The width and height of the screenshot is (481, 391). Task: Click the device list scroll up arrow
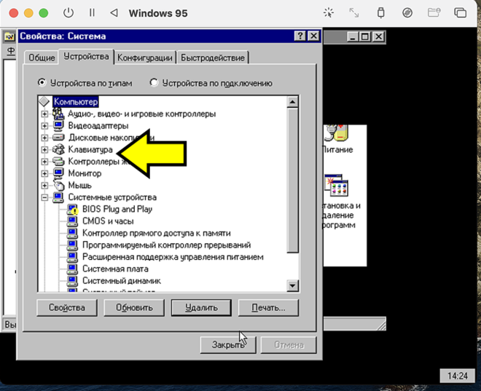coord(292,102)
